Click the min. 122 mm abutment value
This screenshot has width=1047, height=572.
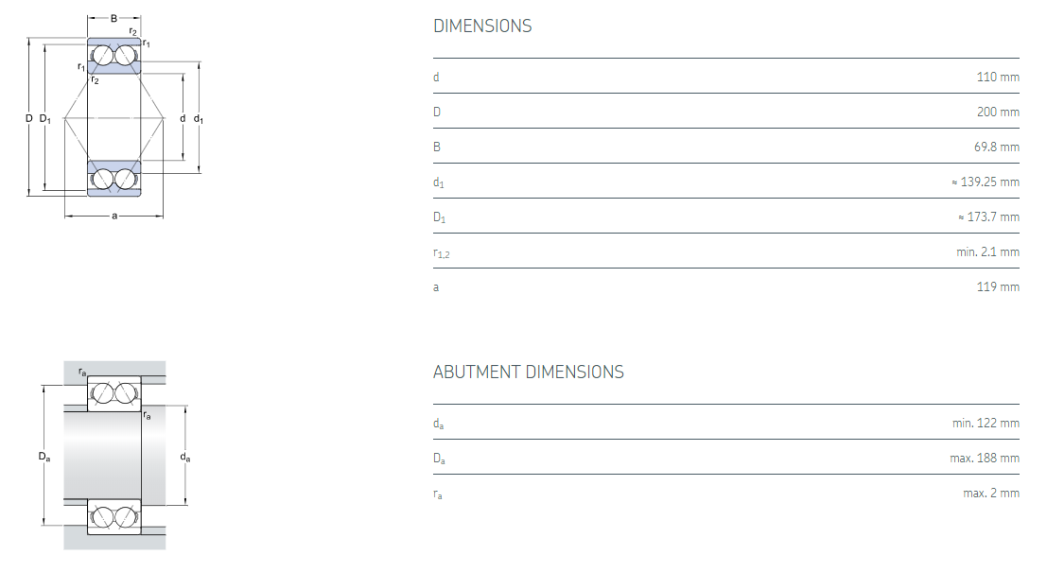(x=986, y=424)
